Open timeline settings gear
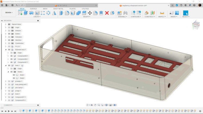Image resolution: width=203 pixels, height=114 pixels. [200, 111]
